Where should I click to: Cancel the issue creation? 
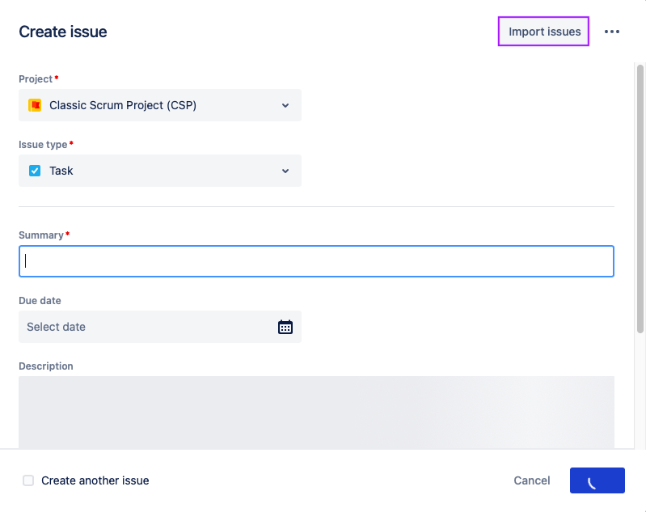(x=532, y=480)
